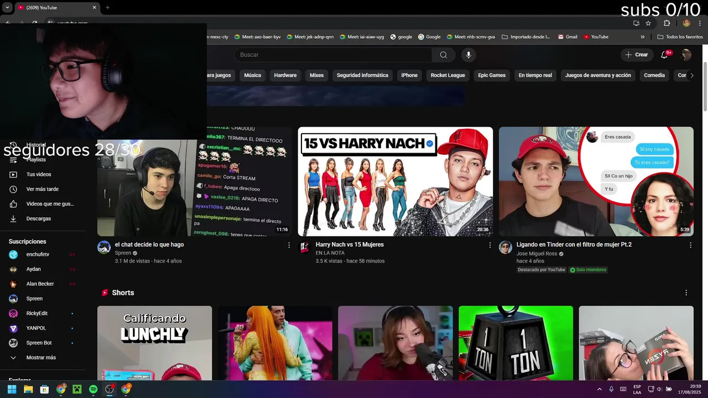Screen dimensions: 708x398
Task: Open Chrome three-dot menu
Action: pyautogui.click(x=700, y=23)
